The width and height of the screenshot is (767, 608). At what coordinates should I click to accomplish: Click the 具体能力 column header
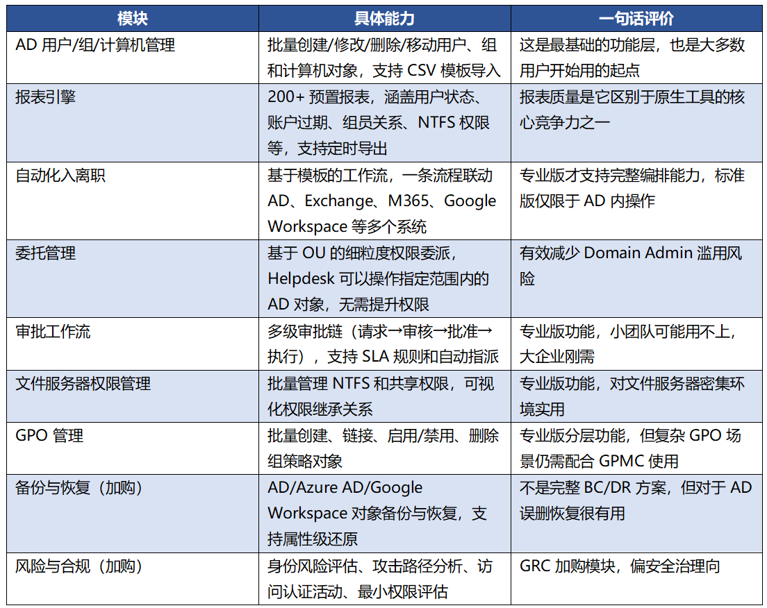(384, 19)
